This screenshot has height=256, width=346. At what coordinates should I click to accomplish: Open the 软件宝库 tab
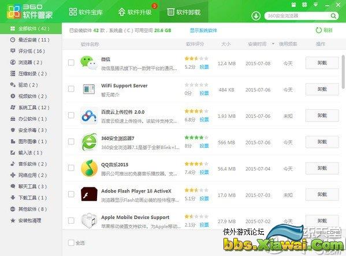tap(86, 12)
